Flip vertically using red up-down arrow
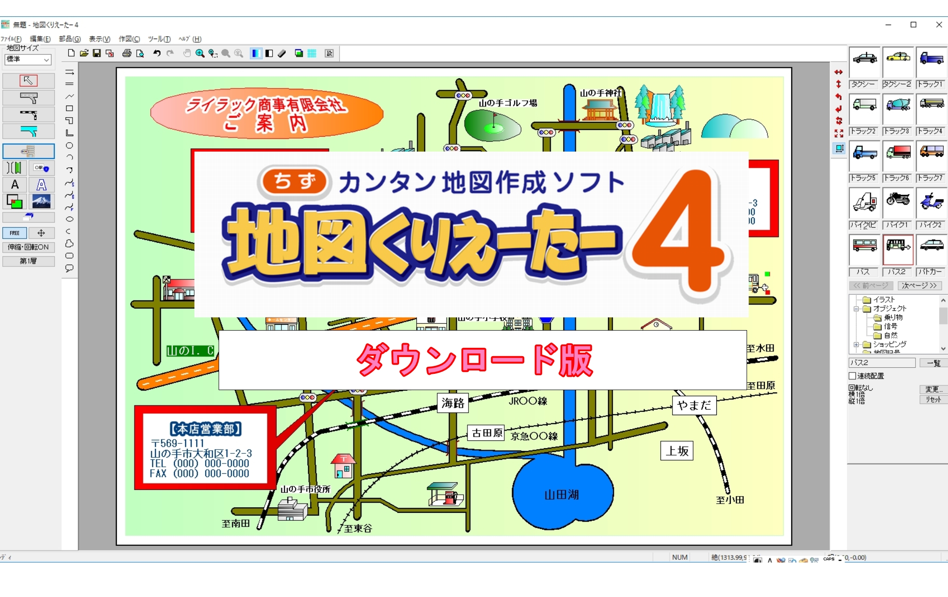The height and width of the screenshot is (597, 948). tap(839, 84)
